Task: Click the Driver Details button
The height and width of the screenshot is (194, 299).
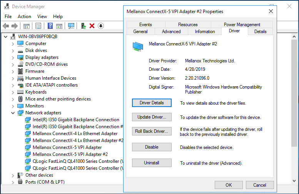Action: pyautogui.click(x=152, y=103)
